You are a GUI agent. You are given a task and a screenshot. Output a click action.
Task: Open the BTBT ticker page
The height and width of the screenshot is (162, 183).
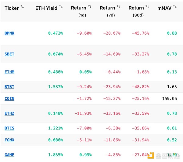(x=9, y=87)
